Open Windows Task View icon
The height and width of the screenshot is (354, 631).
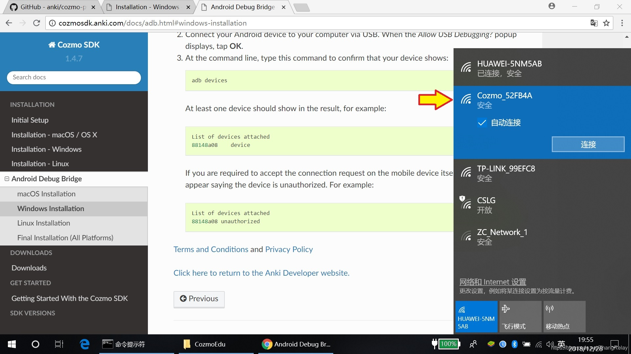click(59, 344)
